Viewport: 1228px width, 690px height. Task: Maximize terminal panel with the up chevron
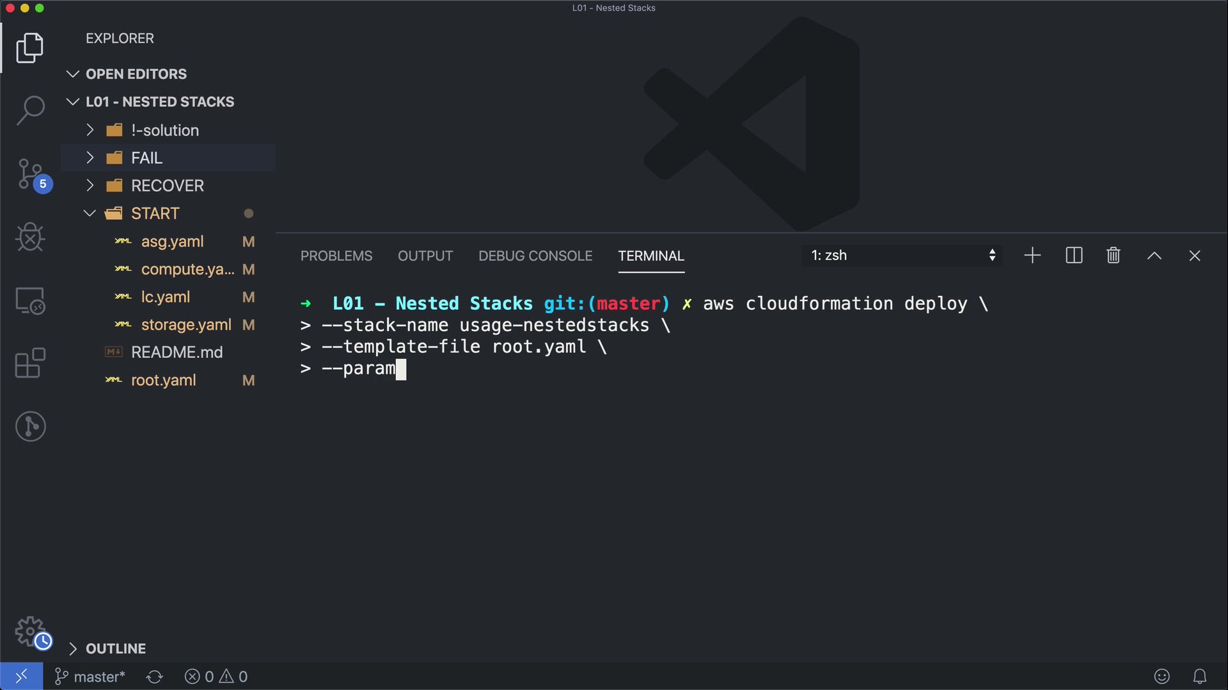tap(1154, 256)
